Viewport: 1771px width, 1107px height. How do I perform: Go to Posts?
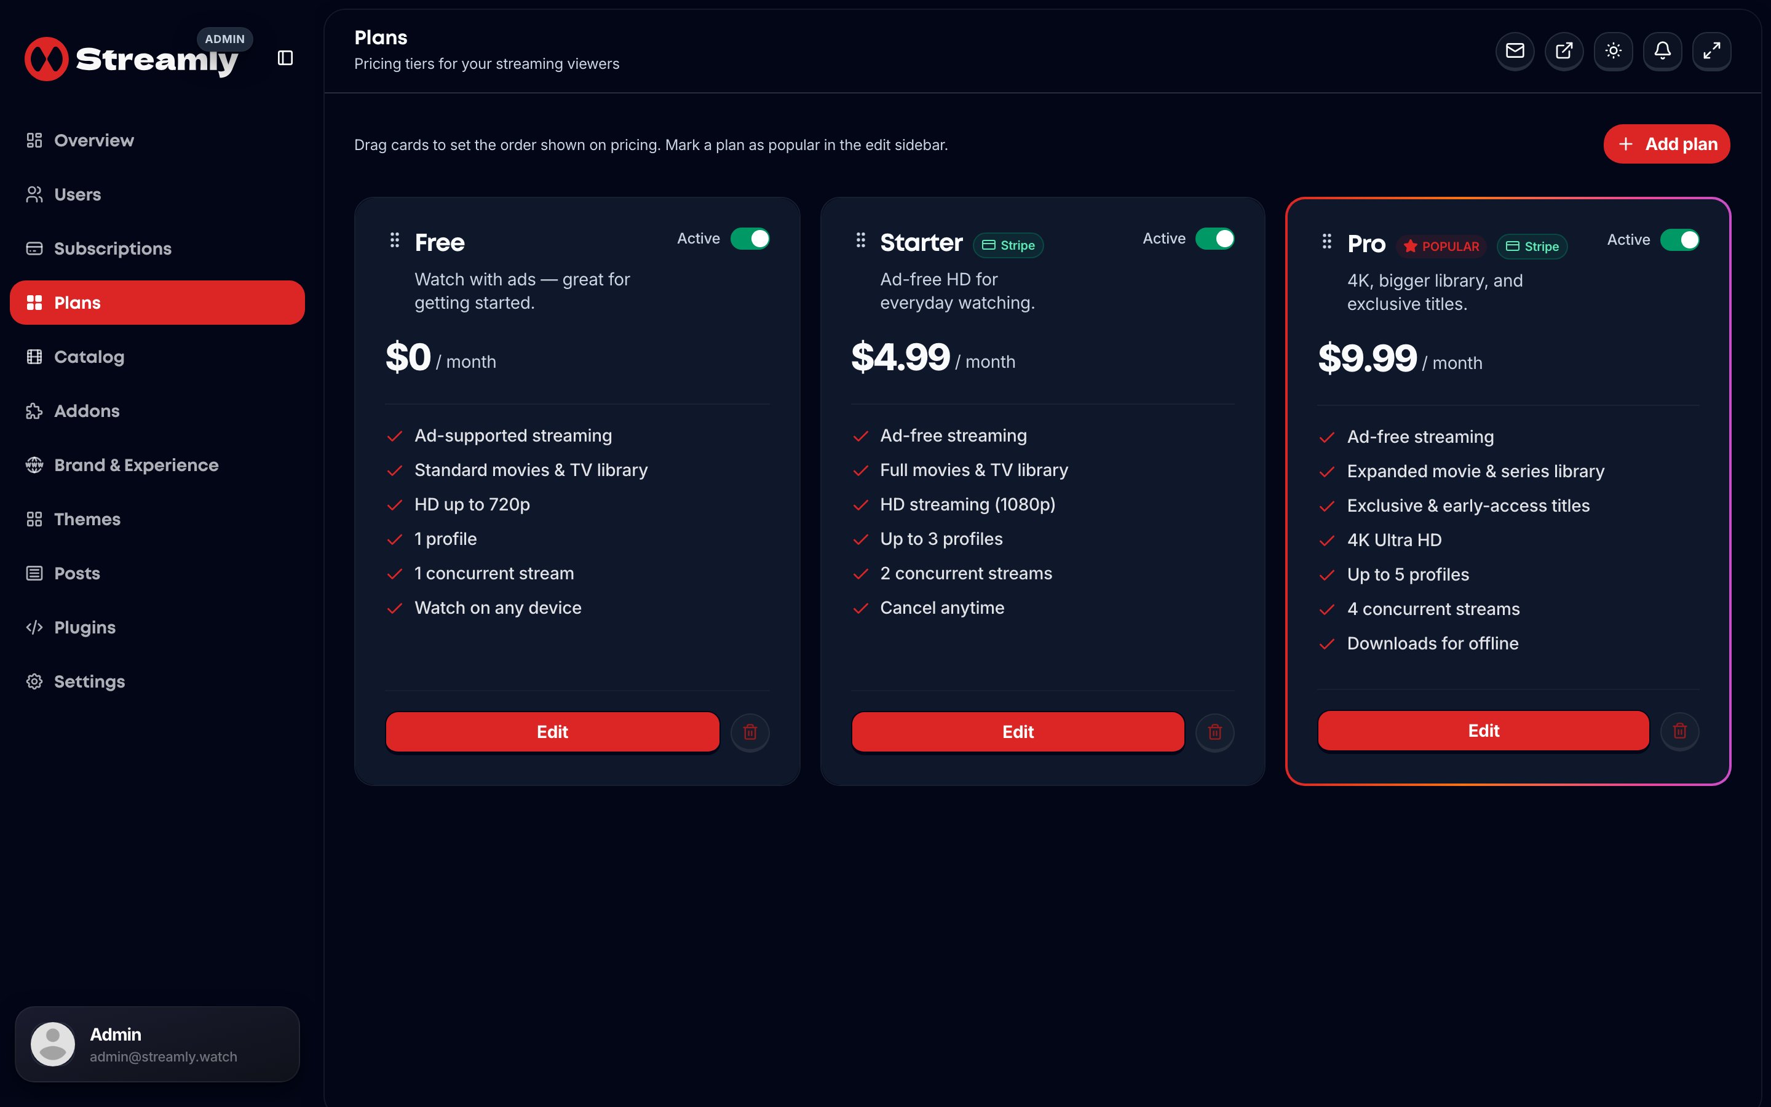pyautogui.click(x=157, y=573)
